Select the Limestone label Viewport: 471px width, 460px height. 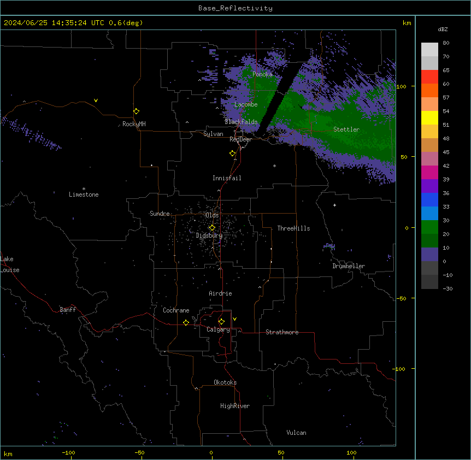tap(84, 194)
